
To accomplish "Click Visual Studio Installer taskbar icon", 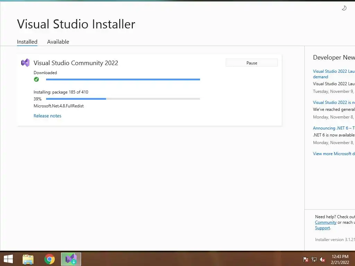I will point(71,259).
